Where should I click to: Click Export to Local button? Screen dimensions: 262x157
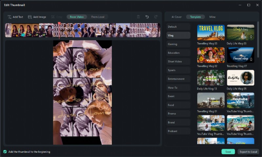(248, 152)
